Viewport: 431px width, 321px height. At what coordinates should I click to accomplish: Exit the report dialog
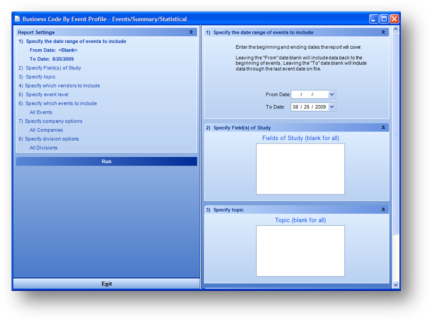click(x=106, y=284)
